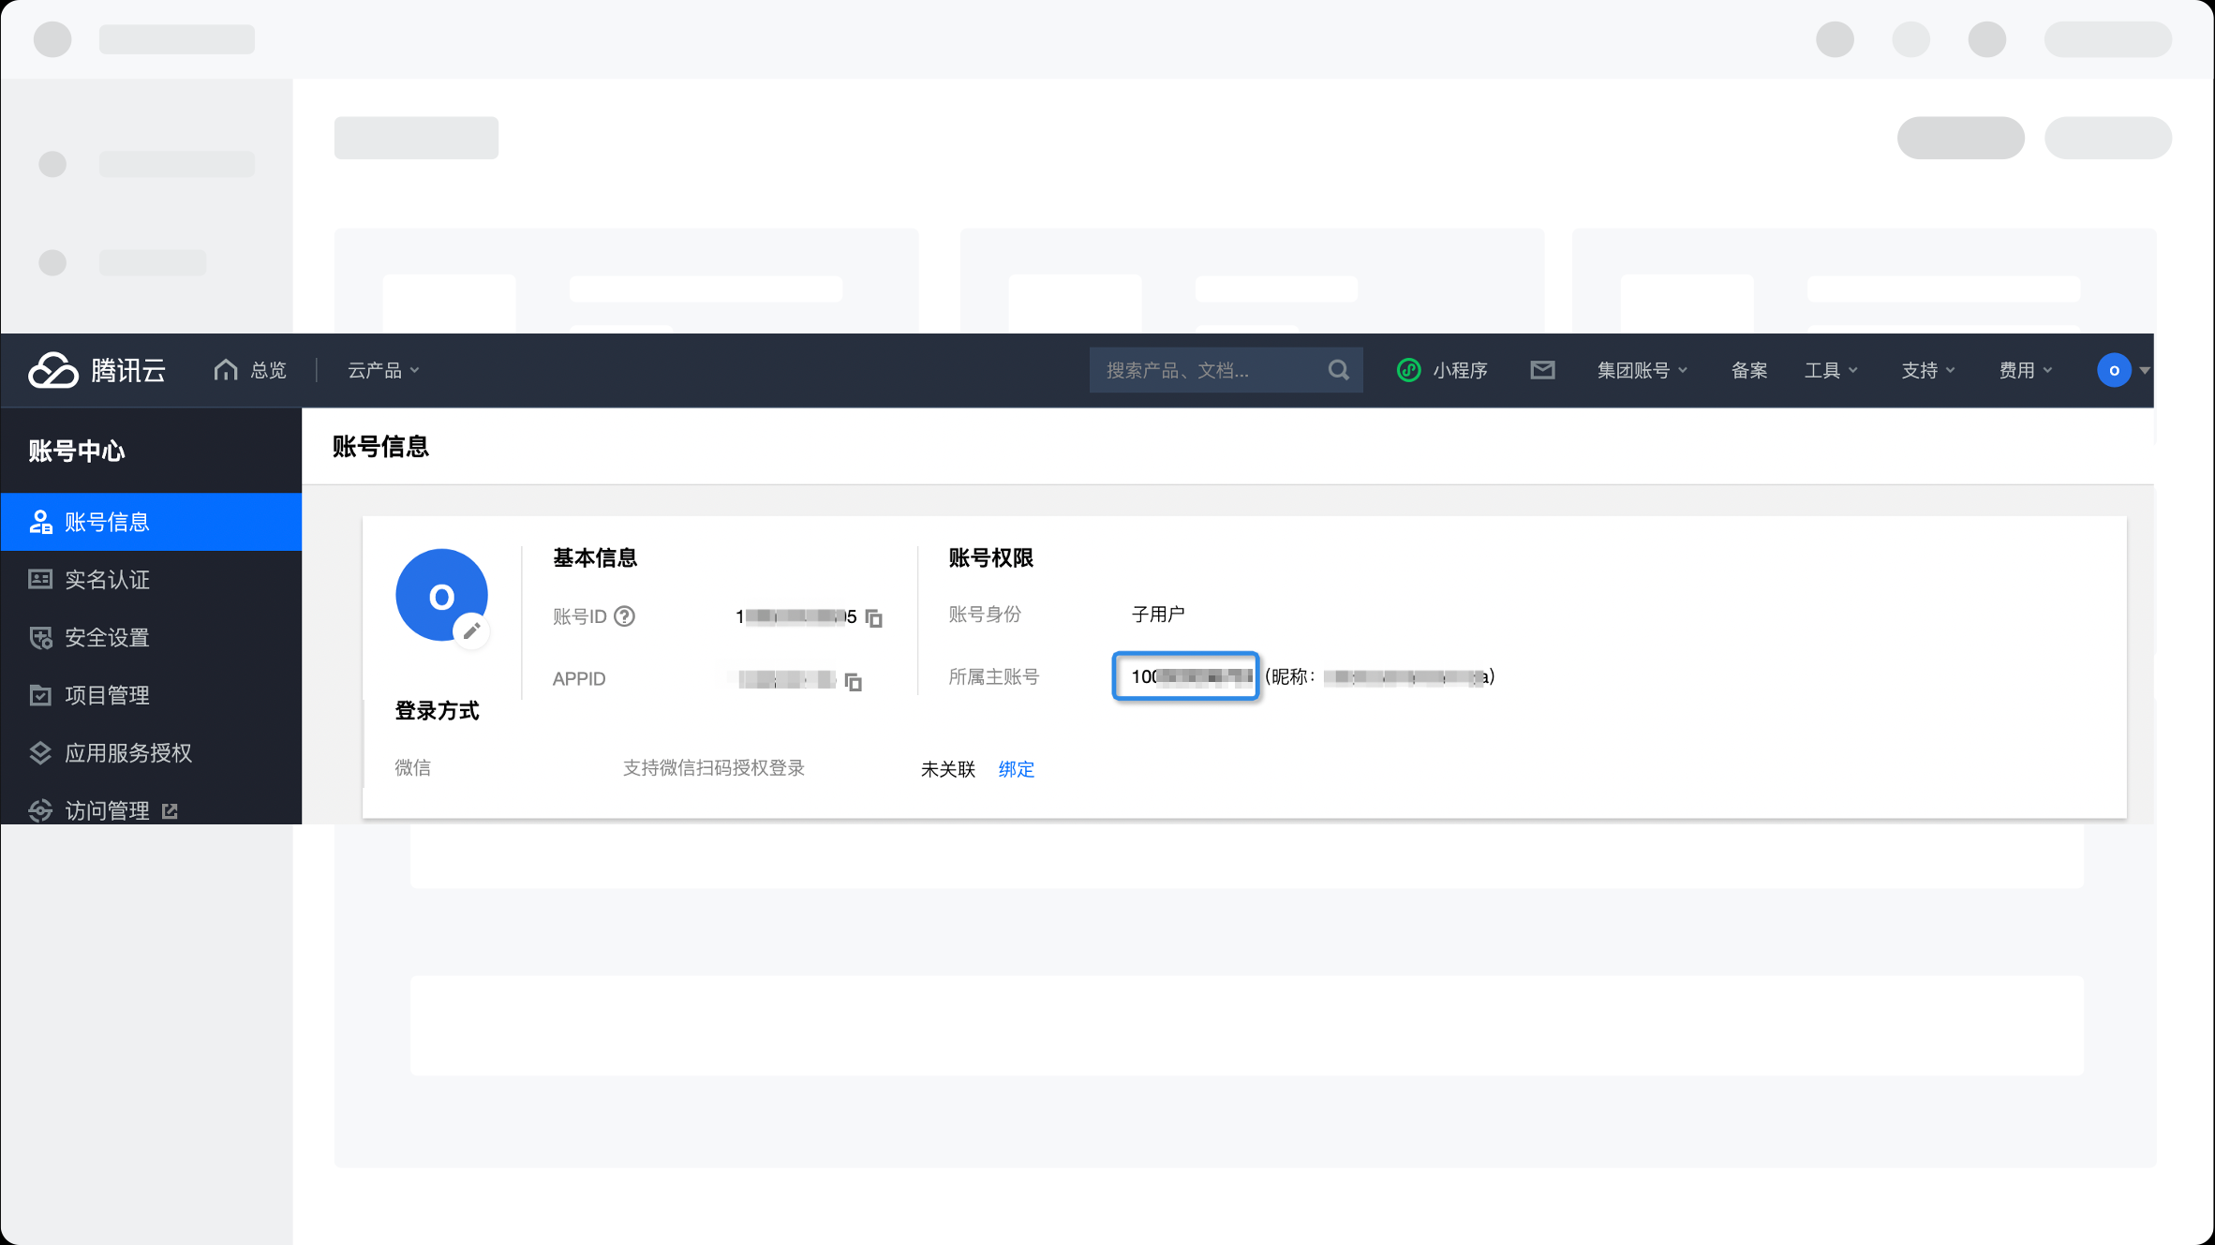This screenshot has height=1245, width=2215.
Task: Expand the 云产品 dropdown
Action: pos(383,370)
